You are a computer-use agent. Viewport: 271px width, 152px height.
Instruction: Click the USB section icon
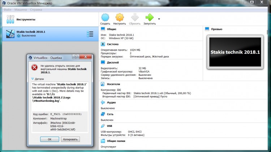tap(103, 126)
